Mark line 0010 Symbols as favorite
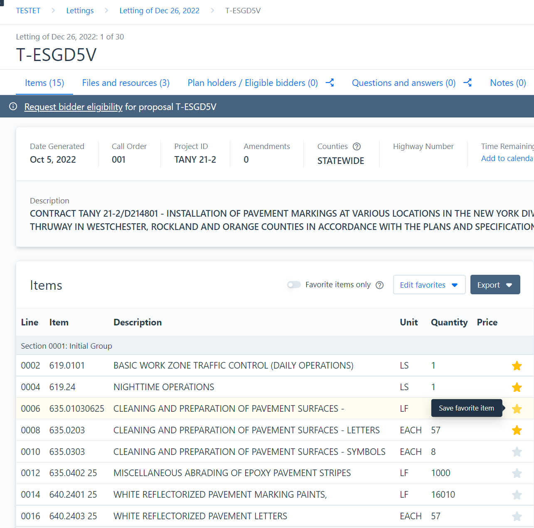Screen dimensions: 534x528 [x=517, y=452]
